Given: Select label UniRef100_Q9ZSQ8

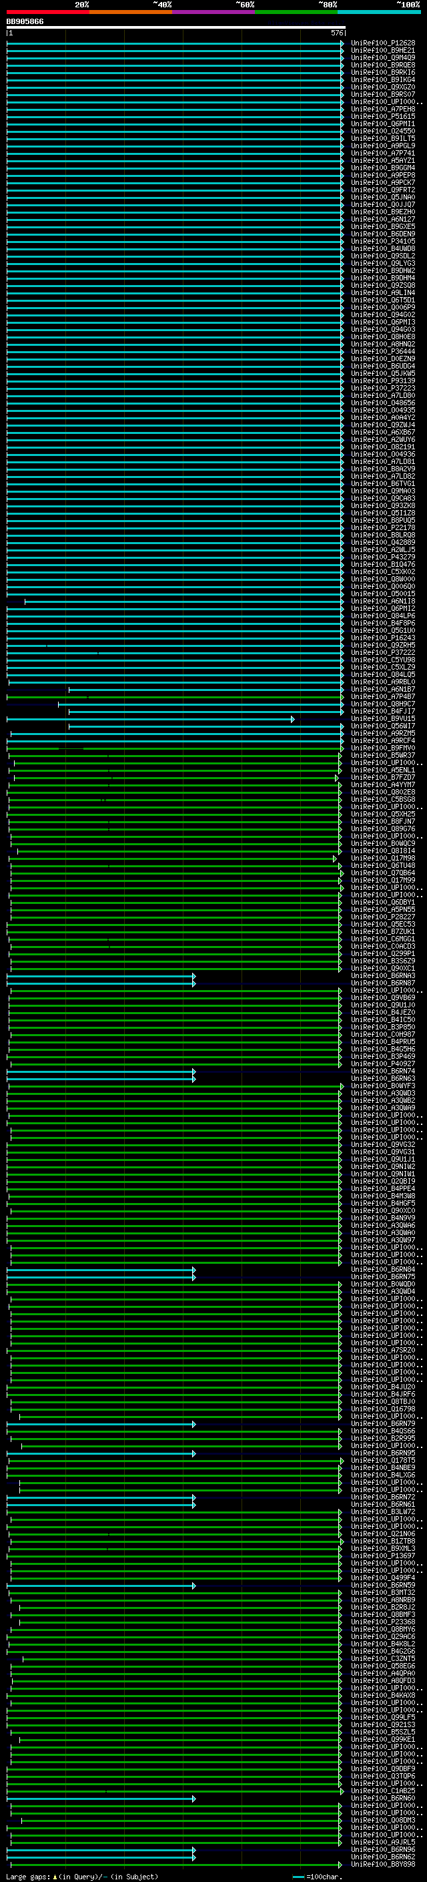Looking at the screenshot, I should [383, 286].
